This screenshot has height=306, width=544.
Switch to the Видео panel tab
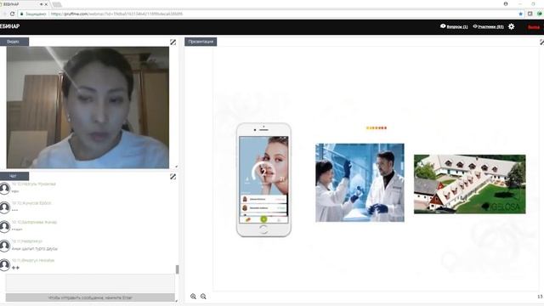[14, 42]
